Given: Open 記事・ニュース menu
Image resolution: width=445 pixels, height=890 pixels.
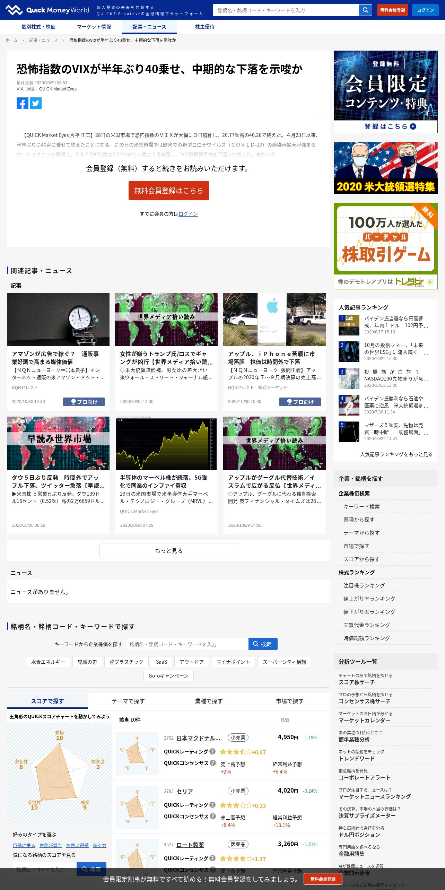Looking at the screenshot, I should [x=149, y=27].
